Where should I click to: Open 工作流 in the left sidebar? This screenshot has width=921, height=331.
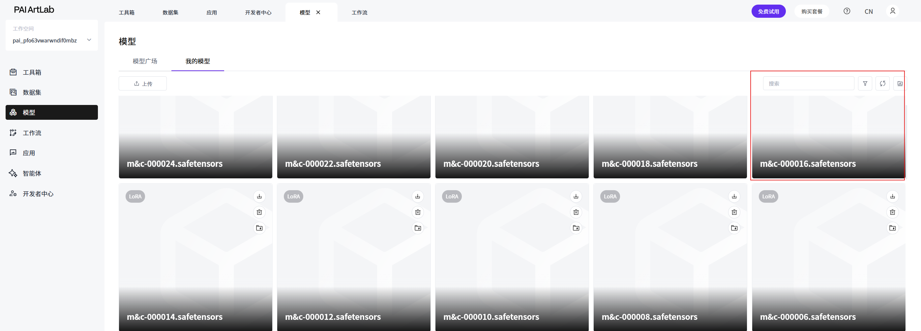[52, 133]
